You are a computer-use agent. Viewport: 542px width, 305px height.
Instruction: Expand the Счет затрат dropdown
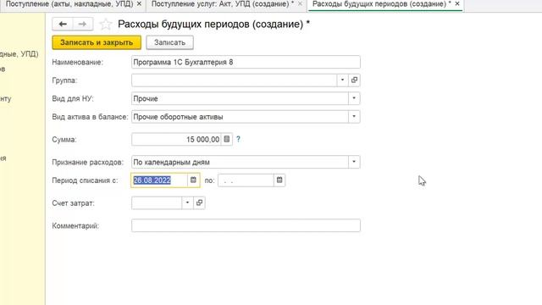187,203
